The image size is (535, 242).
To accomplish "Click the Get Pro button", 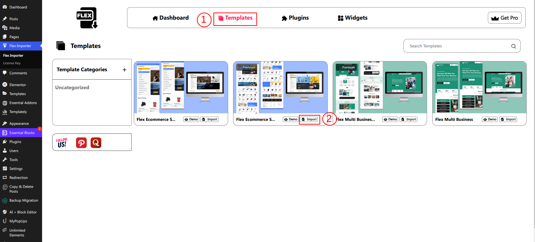I will (x=504, y=18).
